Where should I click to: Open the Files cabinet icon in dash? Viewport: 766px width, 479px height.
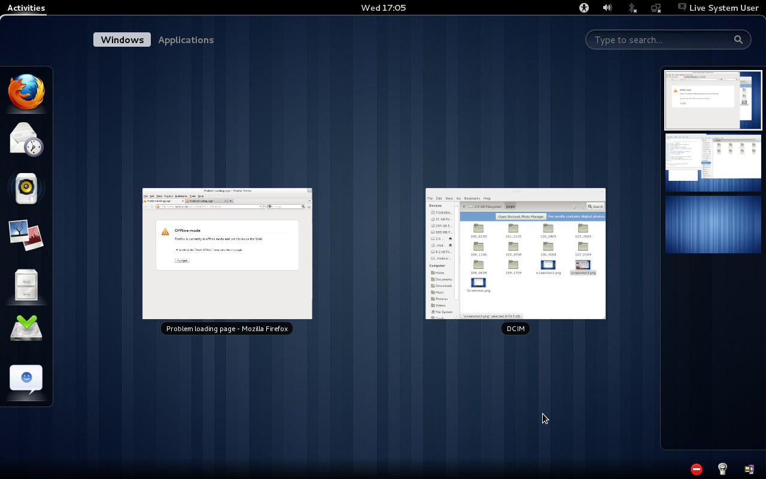pos(26,284)
